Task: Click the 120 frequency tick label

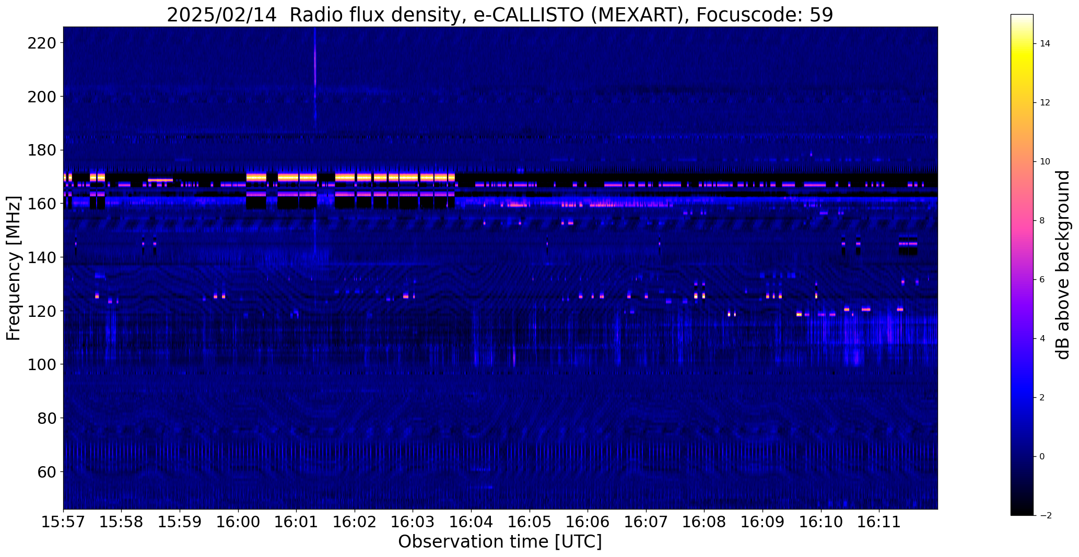Action: [x=41, y=311]
